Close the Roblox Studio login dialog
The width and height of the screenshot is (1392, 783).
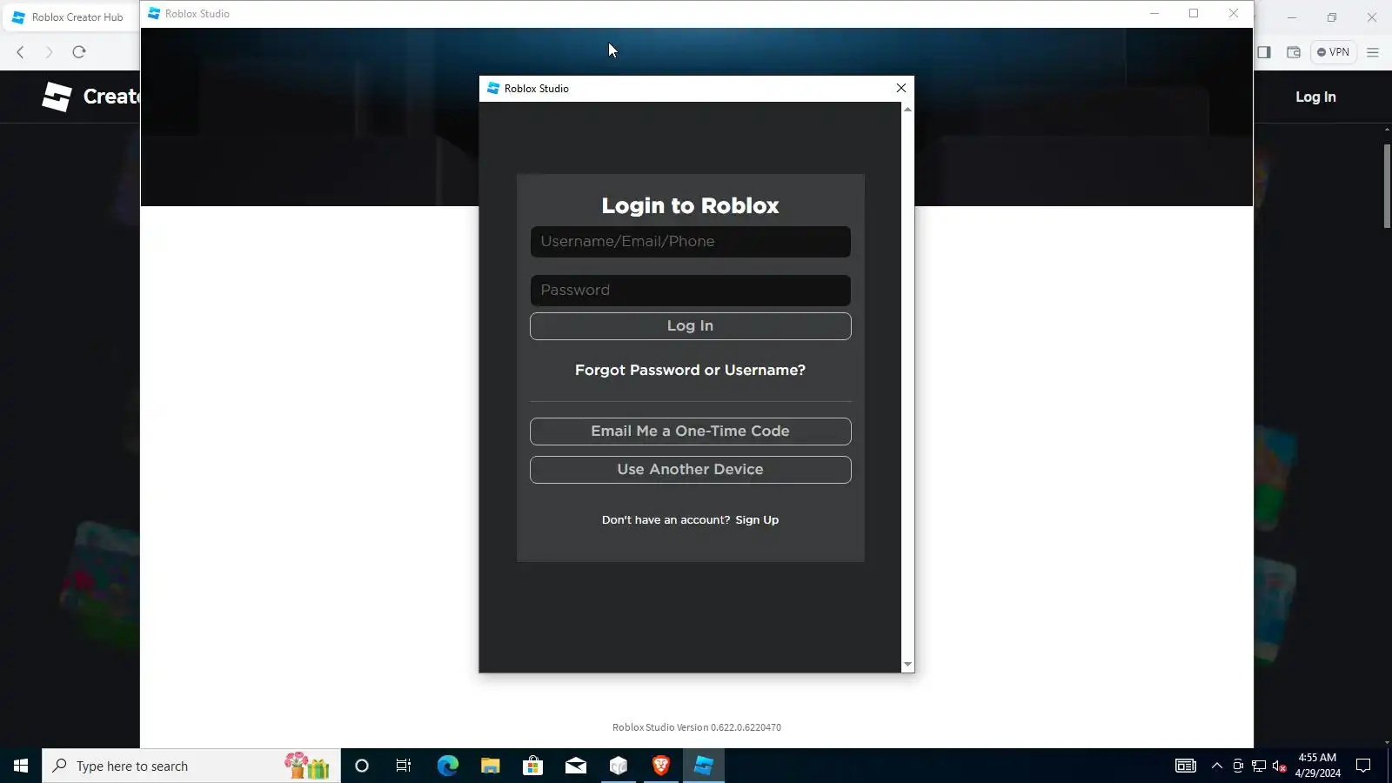click(x=901, y=88)
